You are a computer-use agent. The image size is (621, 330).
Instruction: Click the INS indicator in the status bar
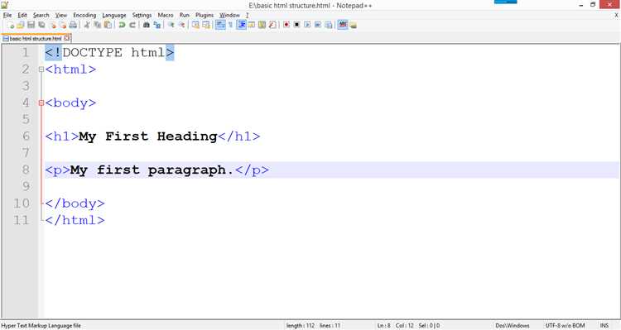604,326
